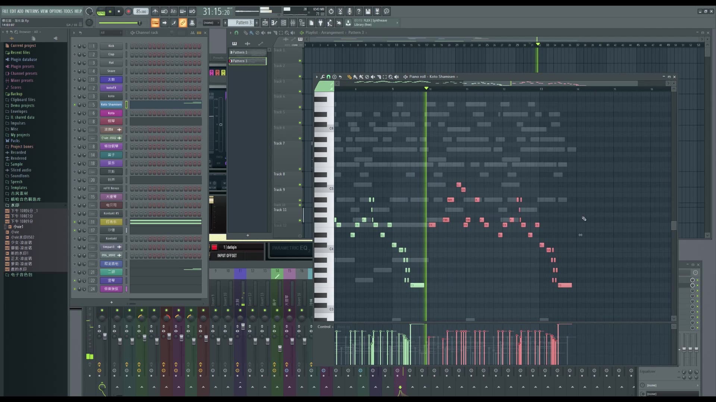716x402 pixels.
Task: Select the mute tool in Piano roll toolbar
Action: click(x=373, y=77)
